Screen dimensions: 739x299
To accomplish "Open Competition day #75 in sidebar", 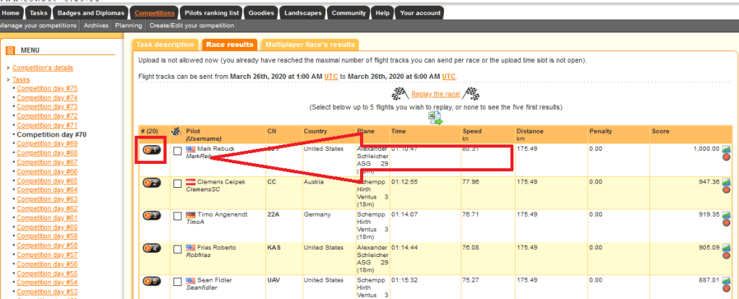I will (x=47, y=88).
